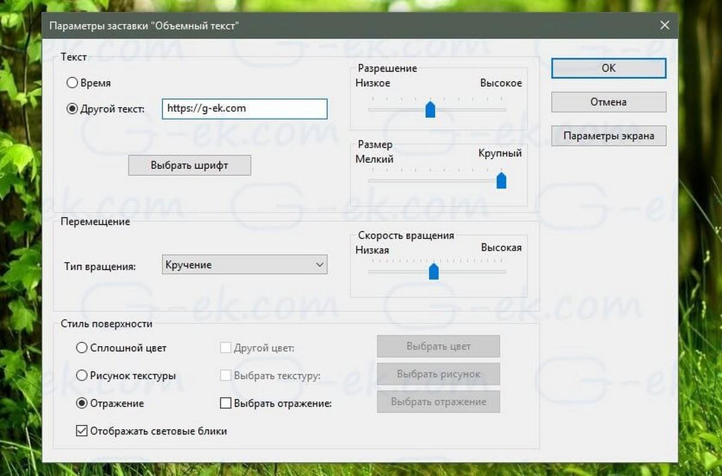Click the disabled "Выбрать текстуру" checkbox
The width and height of the screenshot is (722, 476).
click(226, 376)
